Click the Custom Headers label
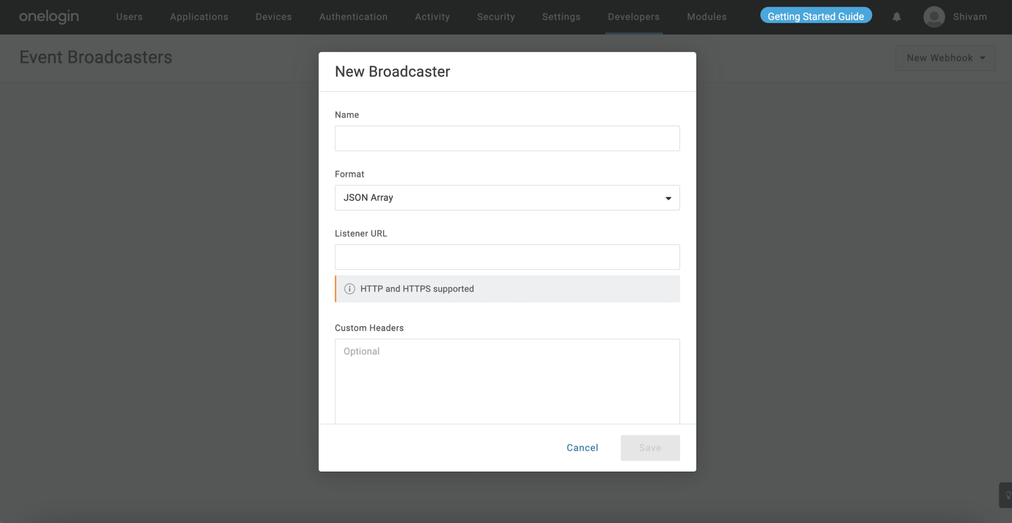The height and width of the screenshot is (523, 1012). (x=369, y=328)
